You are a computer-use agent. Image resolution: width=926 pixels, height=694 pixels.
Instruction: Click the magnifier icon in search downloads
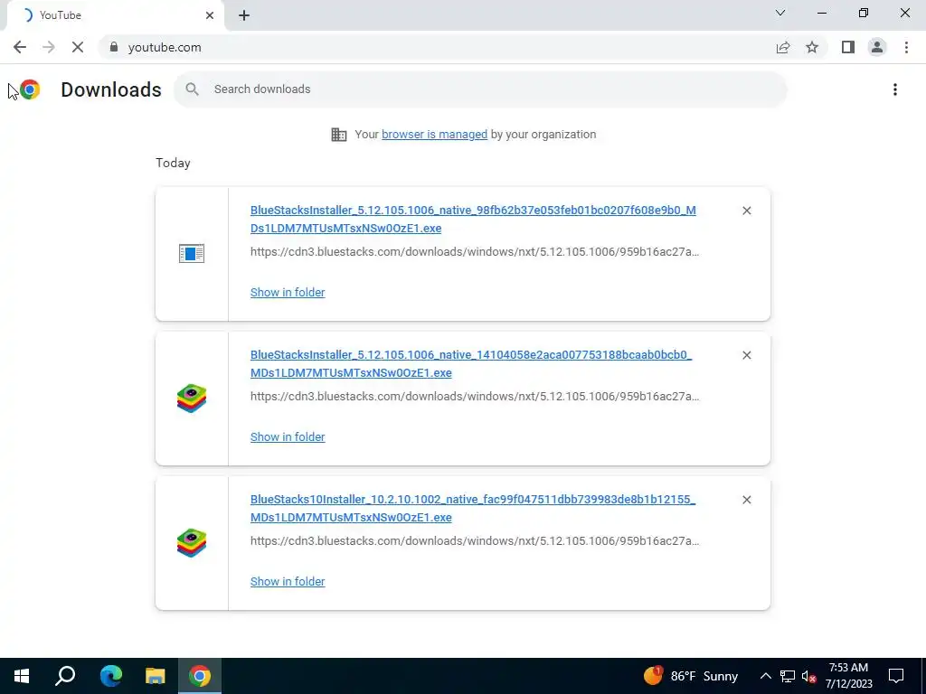(192, 89)
